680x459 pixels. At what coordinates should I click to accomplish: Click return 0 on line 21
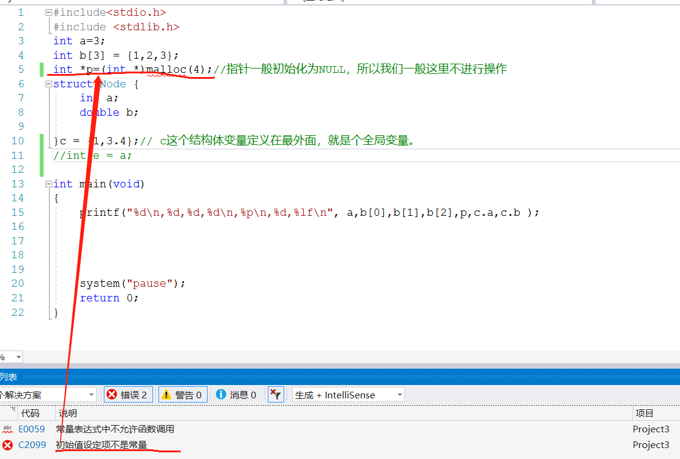pos(109,298)
